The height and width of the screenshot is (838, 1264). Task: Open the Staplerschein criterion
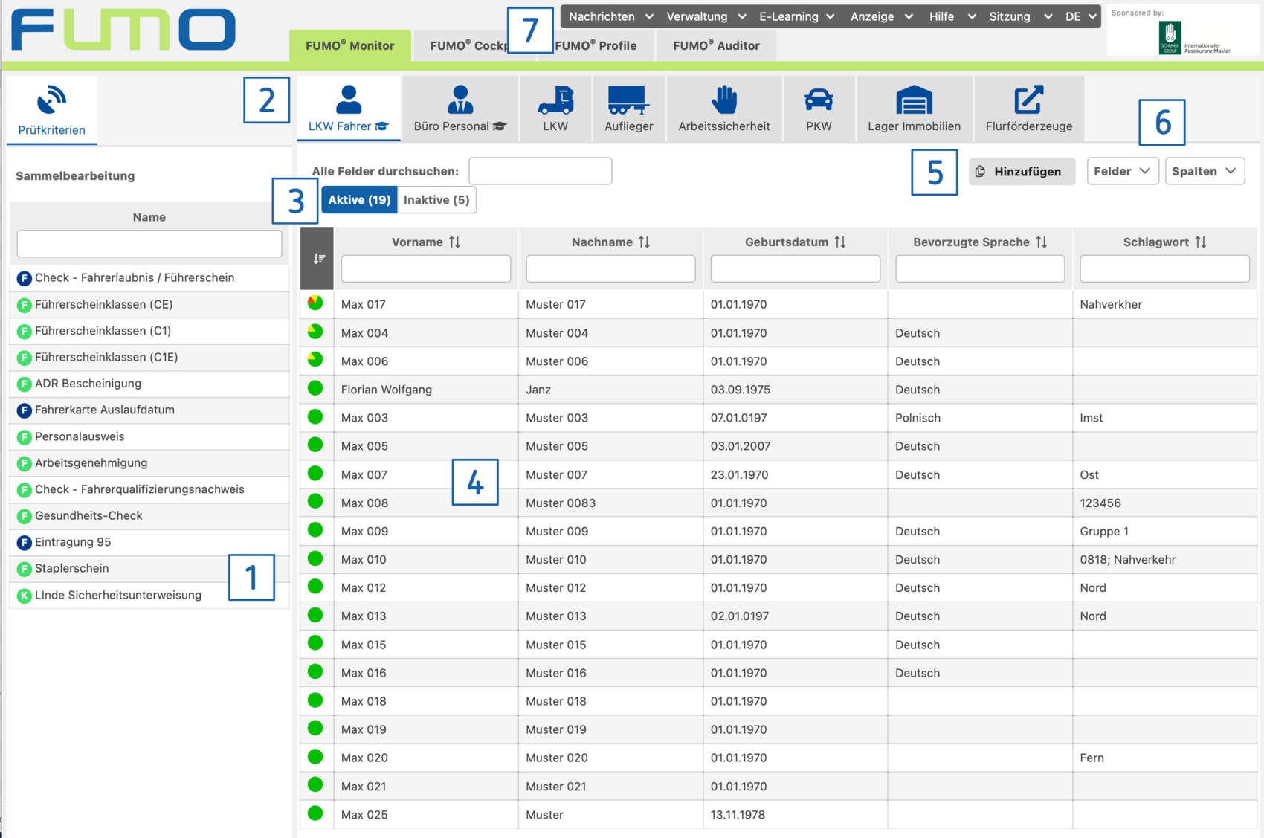tap(72, 569)
